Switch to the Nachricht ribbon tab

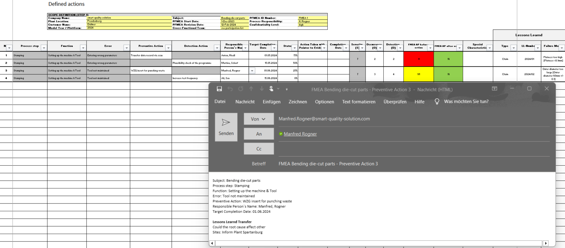[x=245, y=102]
